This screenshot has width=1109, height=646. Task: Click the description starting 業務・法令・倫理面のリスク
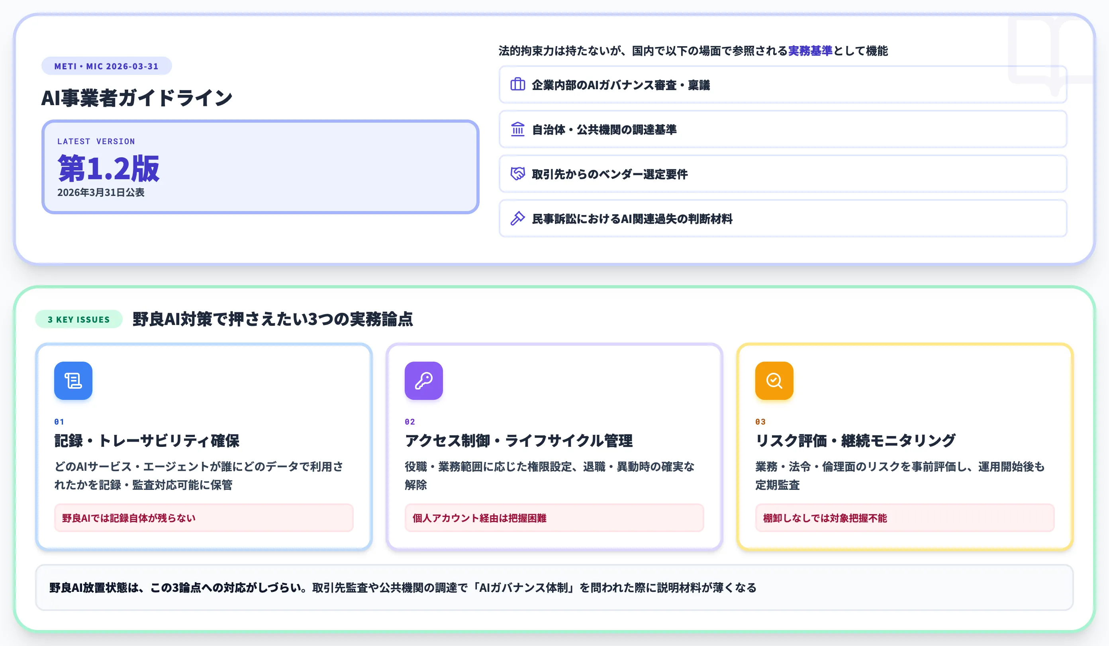click(x=900, y=475)
